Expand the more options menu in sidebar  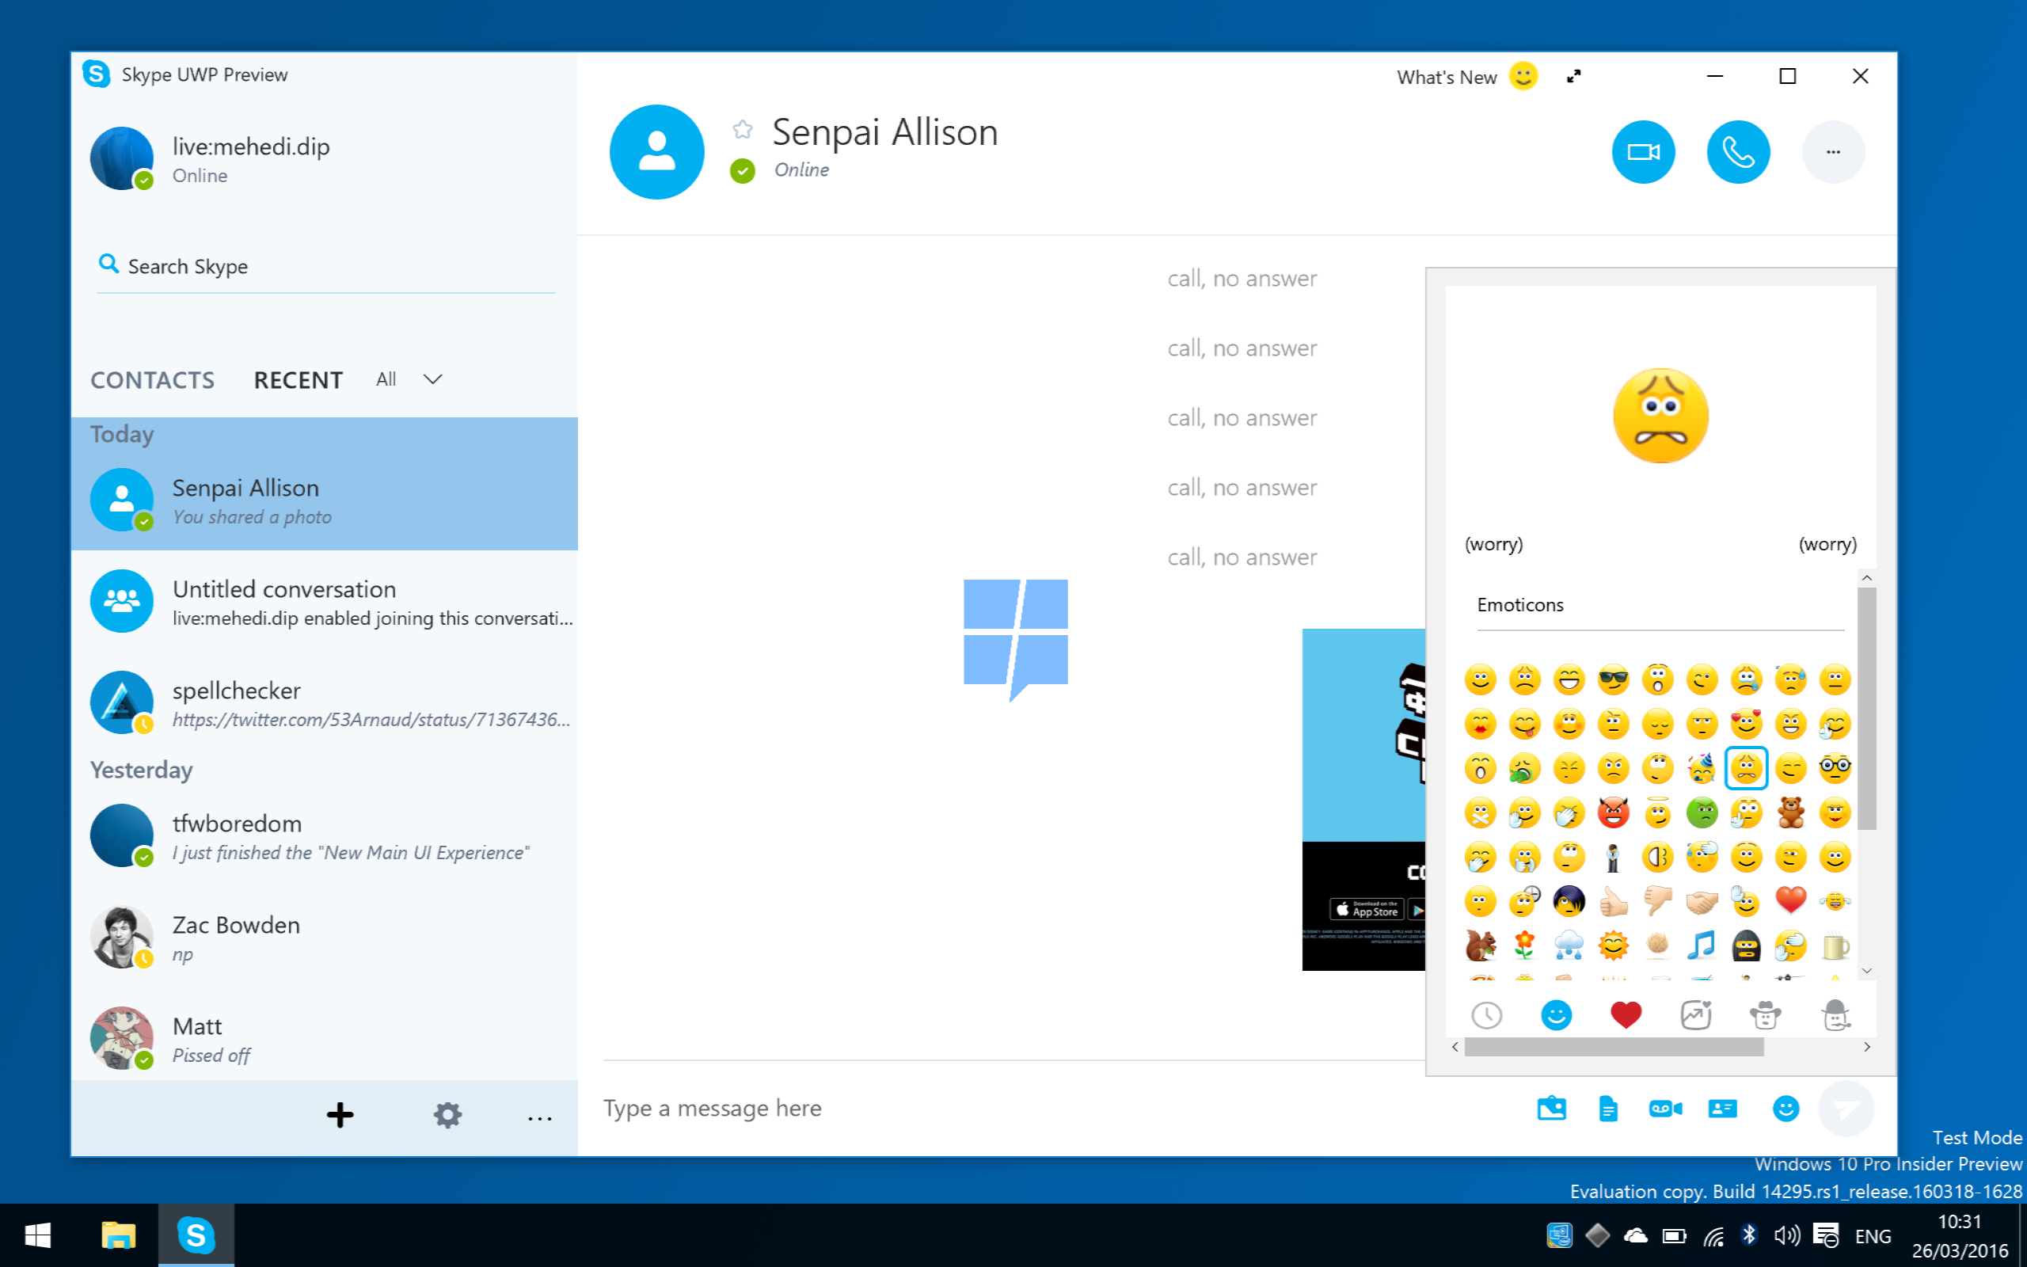click(538, 1113)
